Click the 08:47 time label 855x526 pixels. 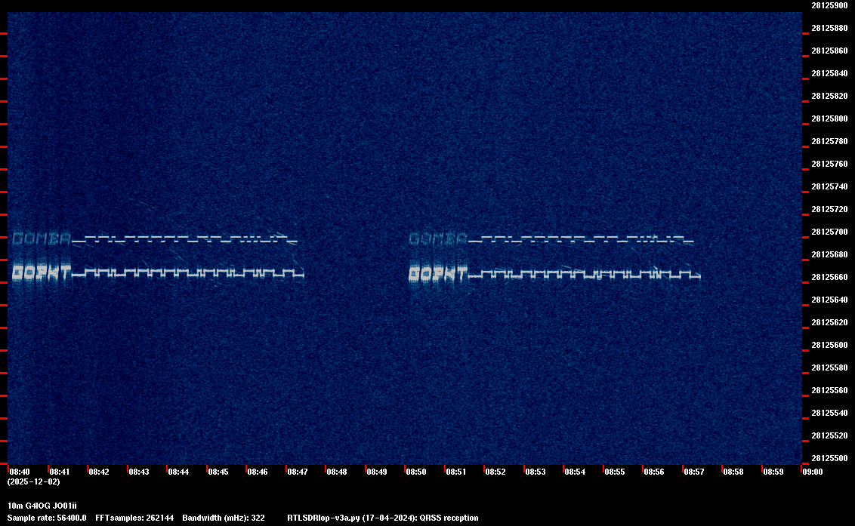297,472
